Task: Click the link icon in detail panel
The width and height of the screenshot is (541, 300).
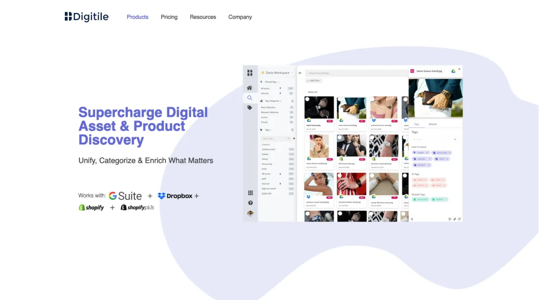Action: (454, 219)
